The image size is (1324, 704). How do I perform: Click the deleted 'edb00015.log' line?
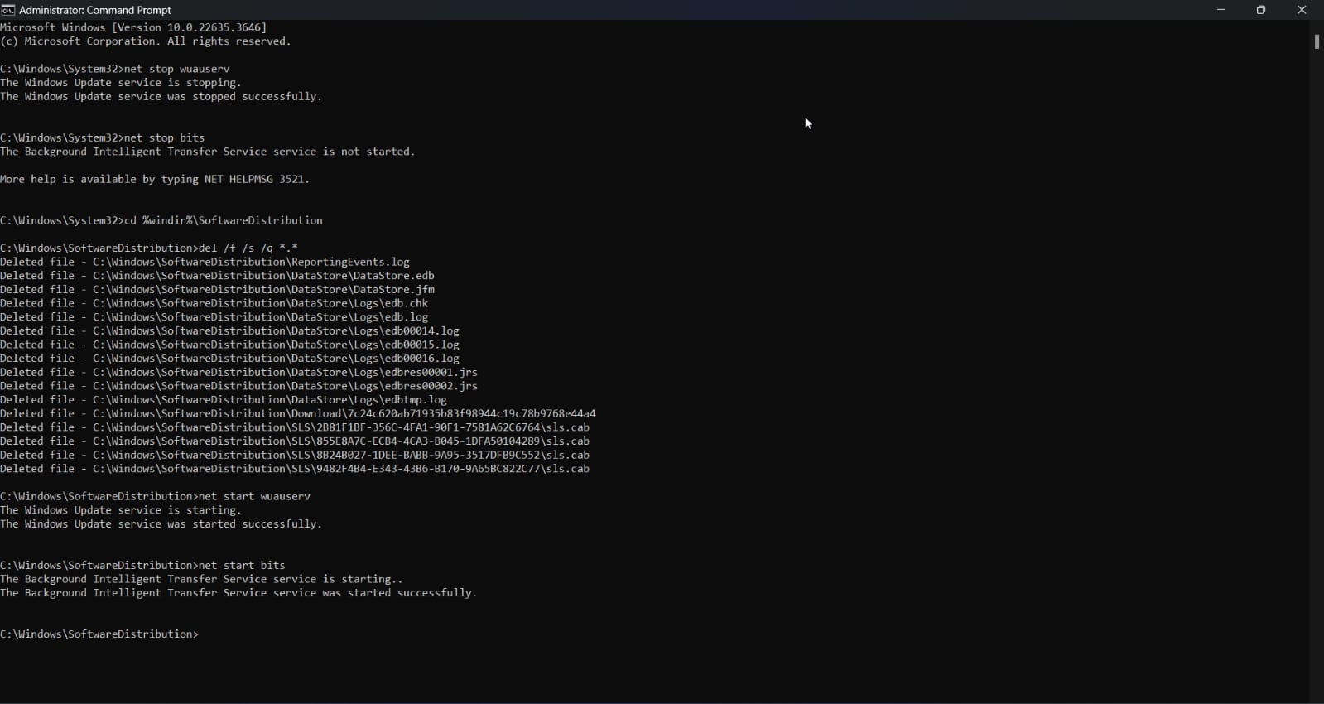(x=230, y=345)
